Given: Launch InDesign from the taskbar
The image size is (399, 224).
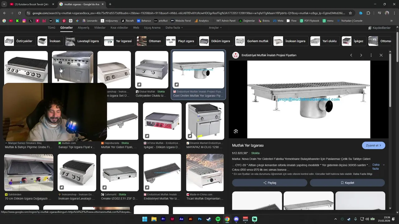Looking at the screenshot, I should click(x=172, y=219).
